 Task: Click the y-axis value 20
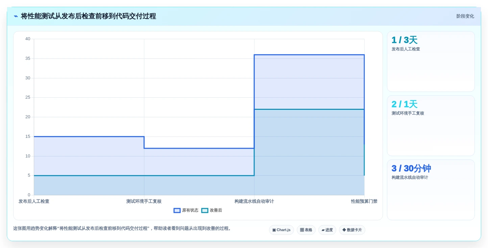[28, 117]
